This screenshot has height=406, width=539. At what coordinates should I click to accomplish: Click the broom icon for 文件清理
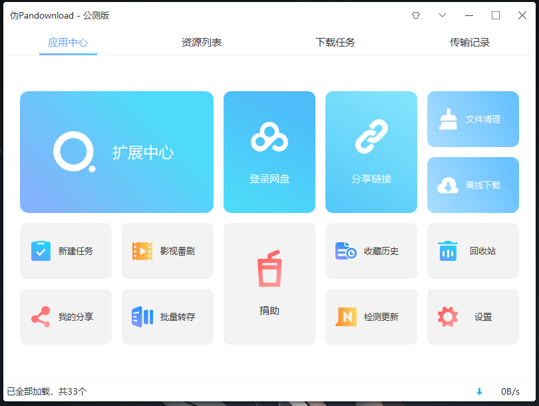(x=449, y=119)
